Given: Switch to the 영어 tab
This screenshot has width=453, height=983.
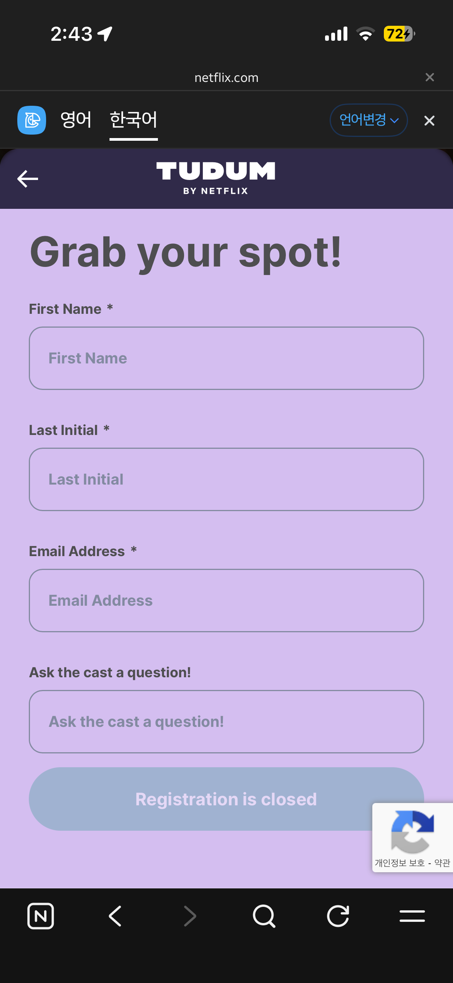Looking at the screenshot, I should tap(76, 120).
